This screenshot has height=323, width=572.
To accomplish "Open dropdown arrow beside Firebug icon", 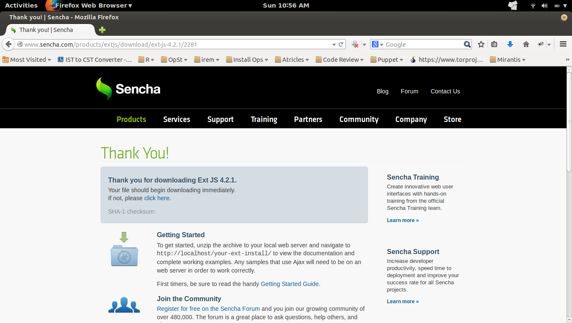I will pos(549,45).
